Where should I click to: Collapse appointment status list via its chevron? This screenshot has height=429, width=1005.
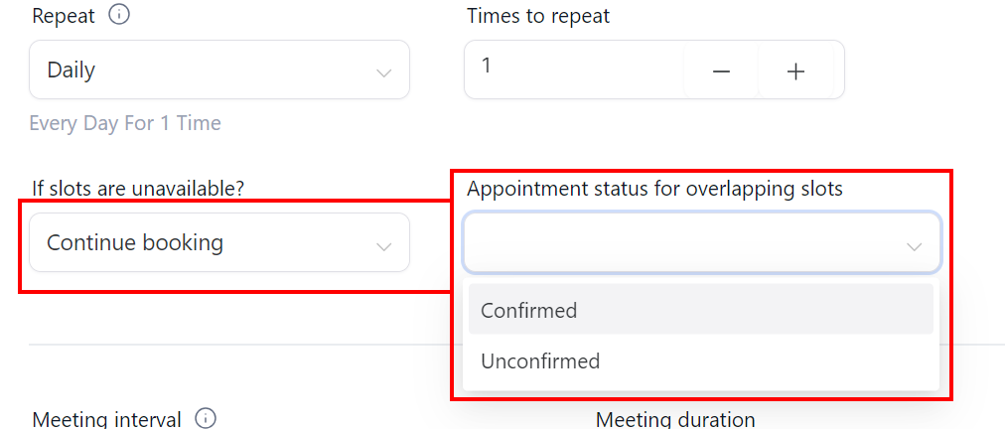coord(914,246)
